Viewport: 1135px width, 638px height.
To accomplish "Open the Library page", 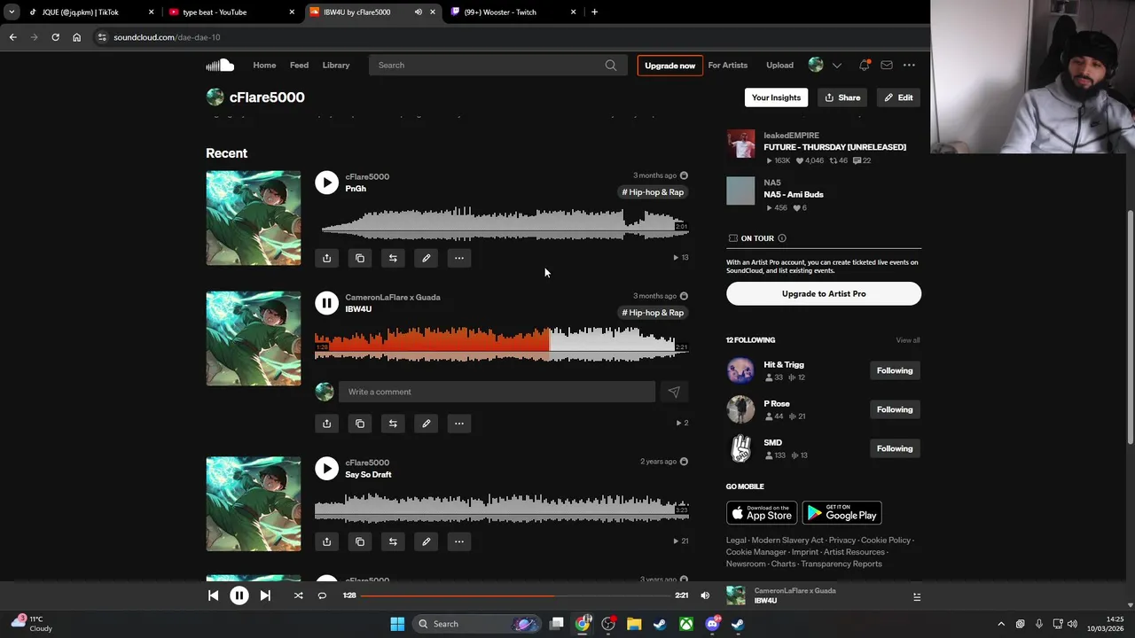I will [x=336, y=65].
